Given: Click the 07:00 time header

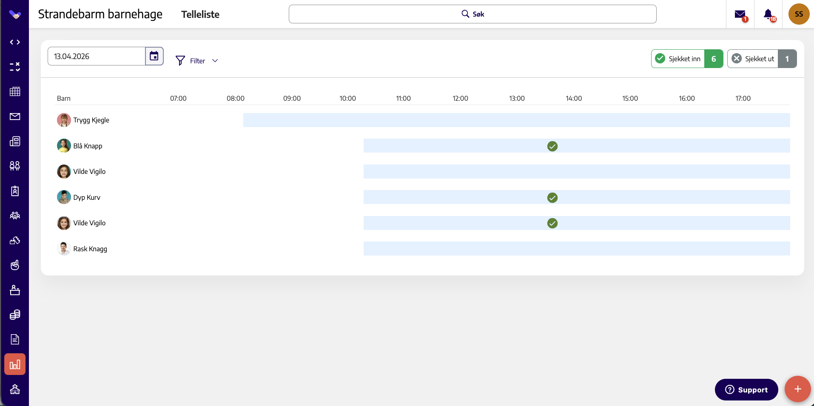Looking at the screenshot, I should pyautogui.click(x=178, y=98).
